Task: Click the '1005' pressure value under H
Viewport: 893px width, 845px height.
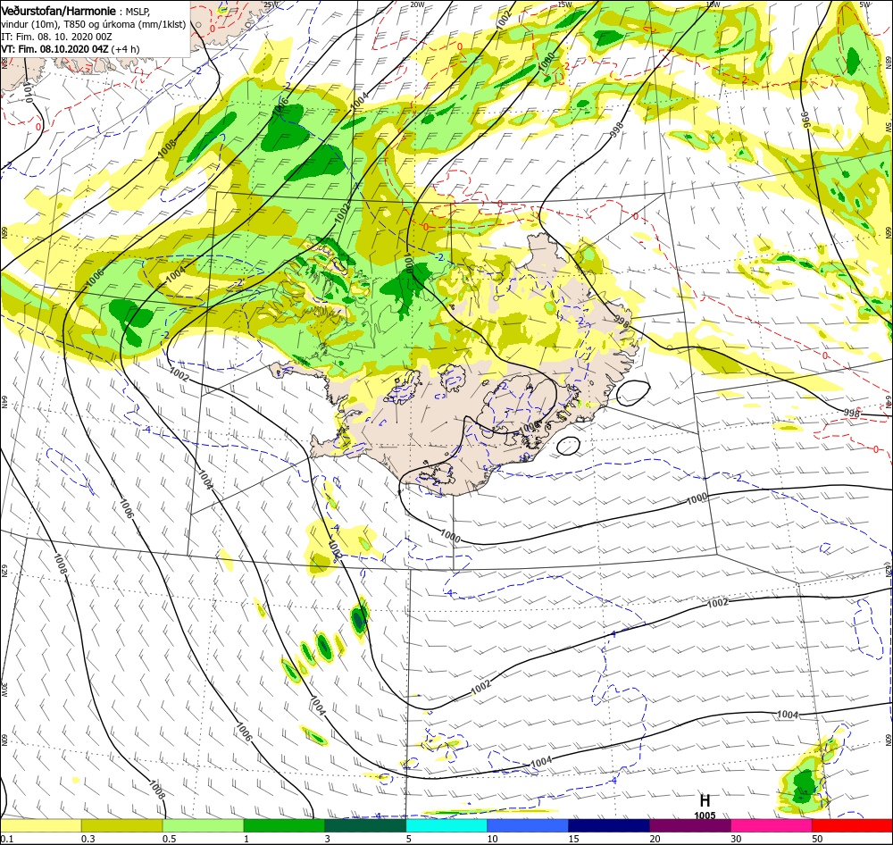Action: [x=705, y=816]
